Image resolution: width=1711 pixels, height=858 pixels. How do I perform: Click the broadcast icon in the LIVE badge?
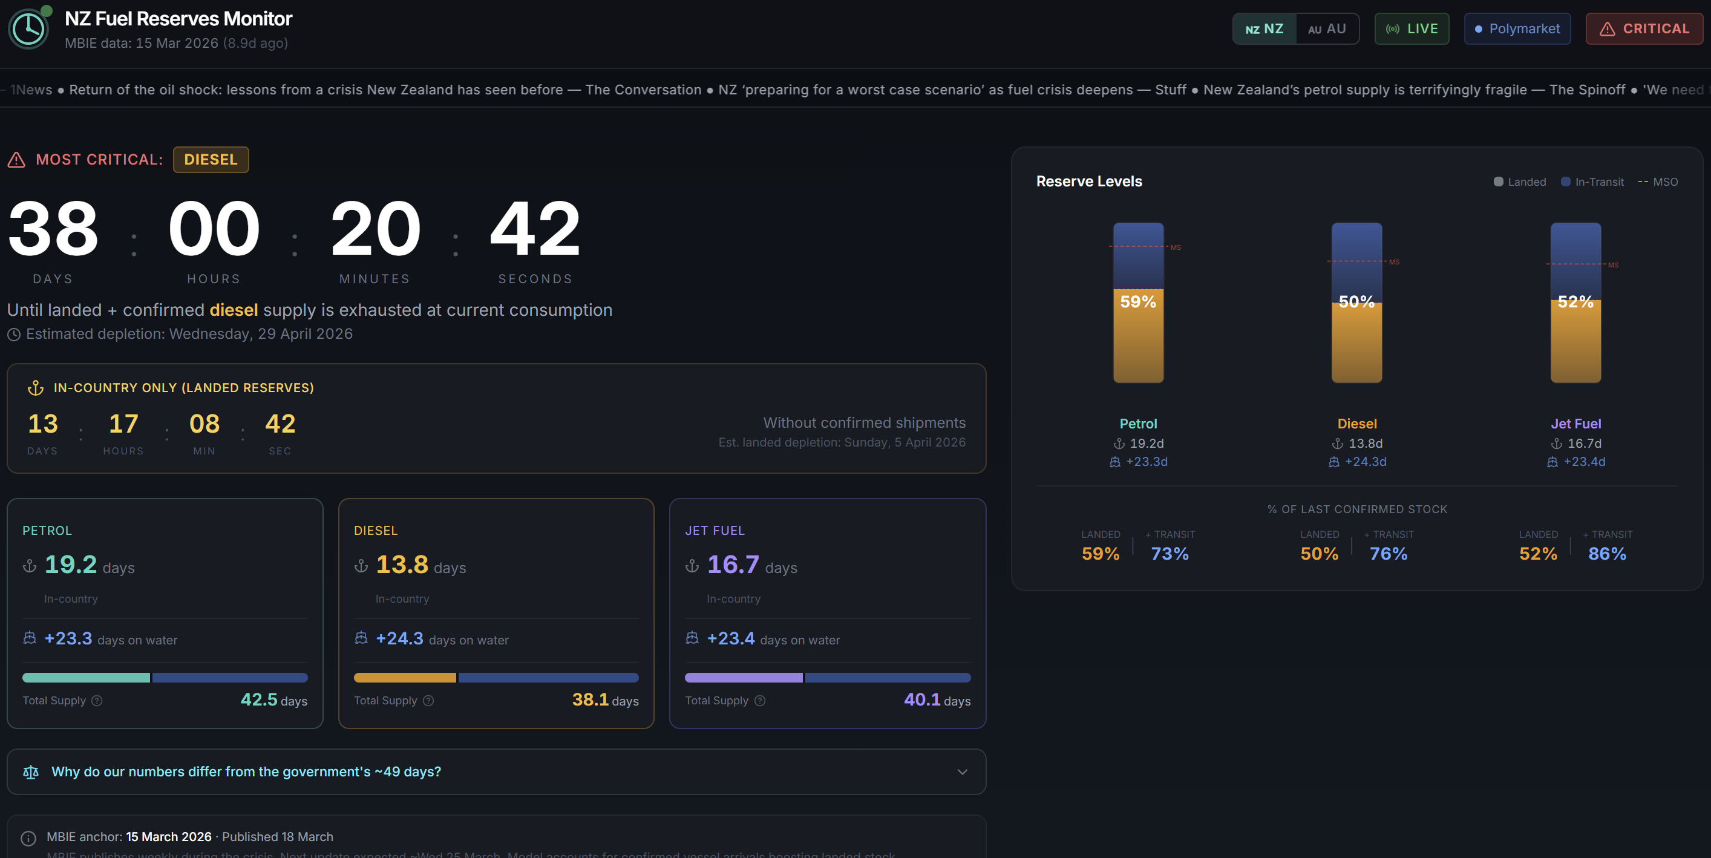coord(1393,29)
